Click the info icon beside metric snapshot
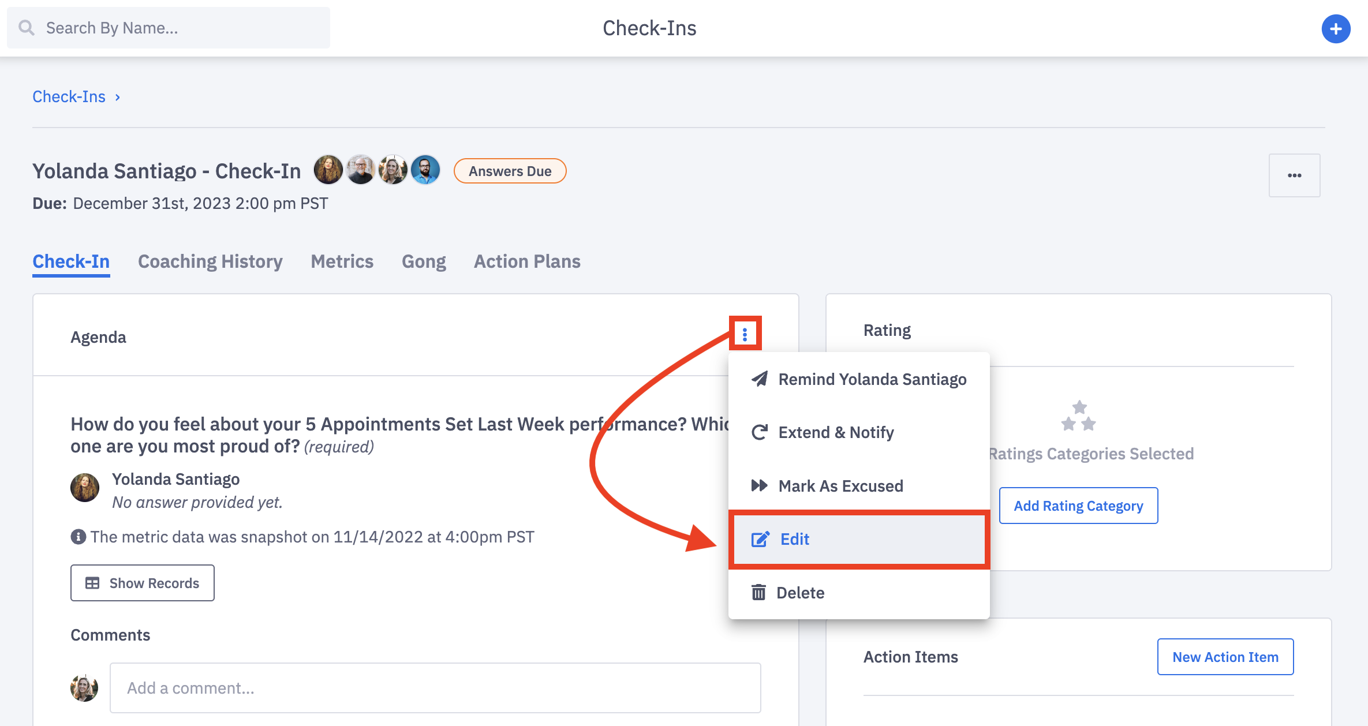 click(78, 537)
